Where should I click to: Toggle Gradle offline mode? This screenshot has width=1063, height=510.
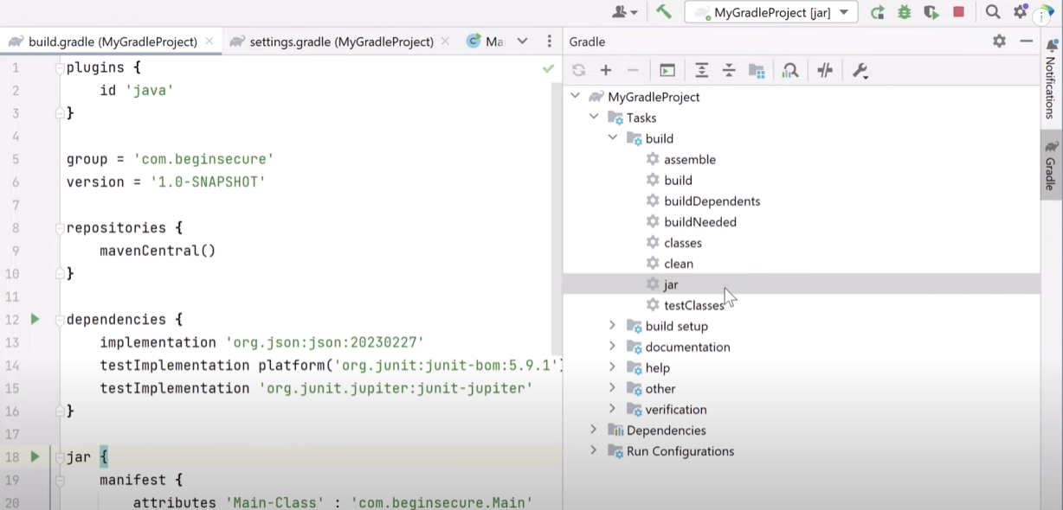click(825, 71)
